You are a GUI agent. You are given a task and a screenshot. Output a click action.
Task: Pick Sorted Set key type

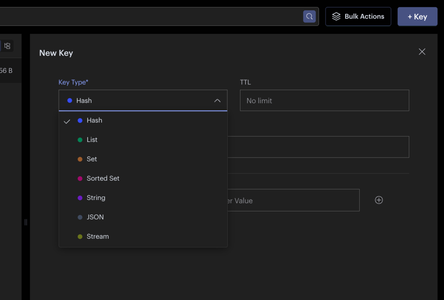click(143, 178)
